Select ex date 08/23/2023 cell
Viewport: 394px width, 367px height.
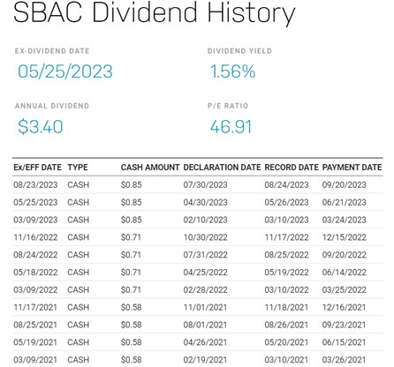click(35, 185)
